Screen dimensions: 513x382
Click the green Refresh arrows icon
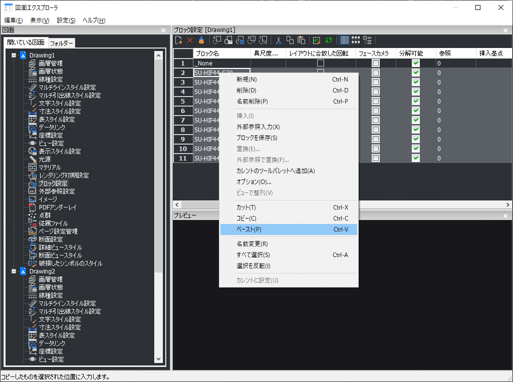tap(329, 40)
